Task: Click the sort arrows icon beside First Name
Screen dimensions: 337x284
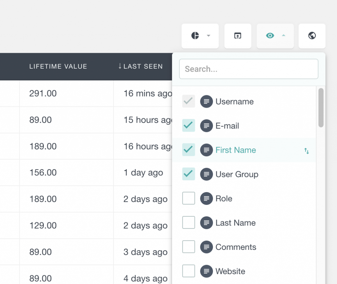Action: pos(306,150)
